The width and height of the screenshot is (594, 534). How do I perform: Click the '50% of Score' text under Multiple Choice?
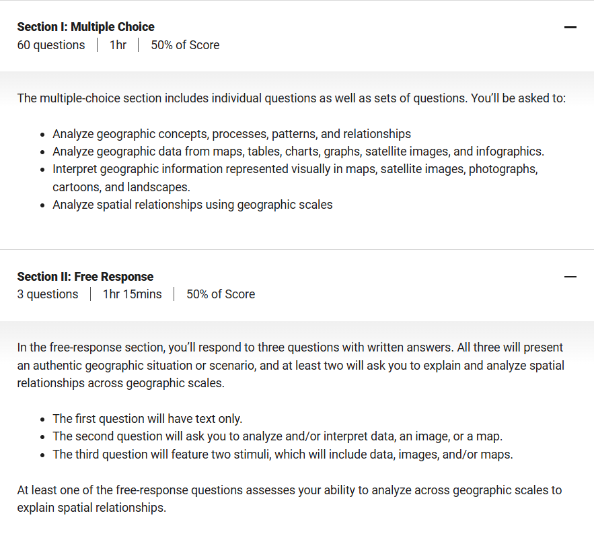[x=185, y=44]
